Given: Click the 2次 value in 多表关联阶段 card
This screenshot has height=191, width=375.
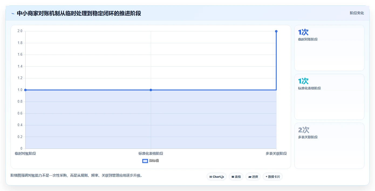Looking at the screenshot, I should coord(304,130).
